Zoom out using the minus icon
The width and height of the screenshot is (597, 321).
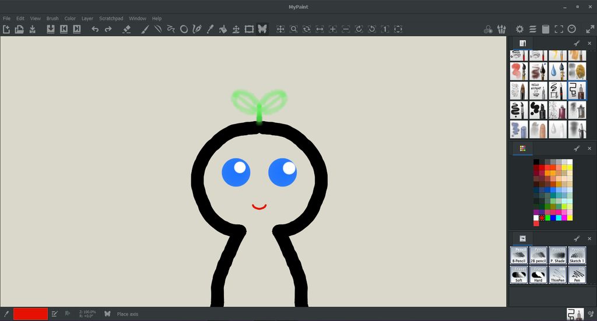tap(346, 29)
